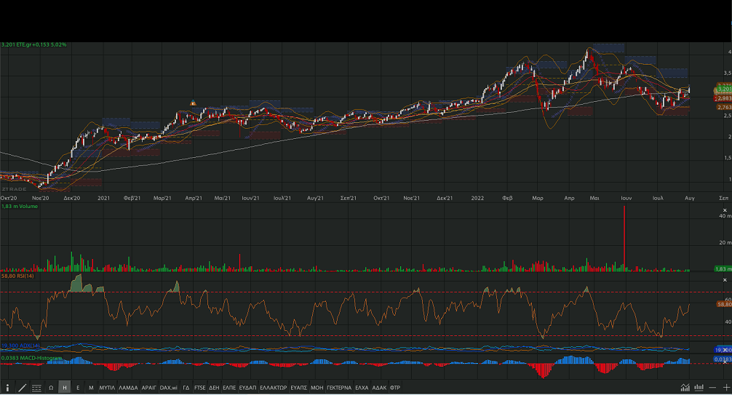Select the H daily timeframe
This screenshot has width=732, height=395.
64,388
